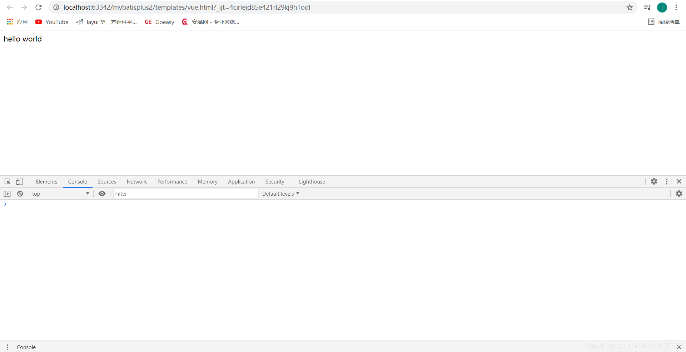Image resolution: width=686 pixels, height=352 pixels.
Task: Reload the page with the refresh icon
Action: coord(39,7)
